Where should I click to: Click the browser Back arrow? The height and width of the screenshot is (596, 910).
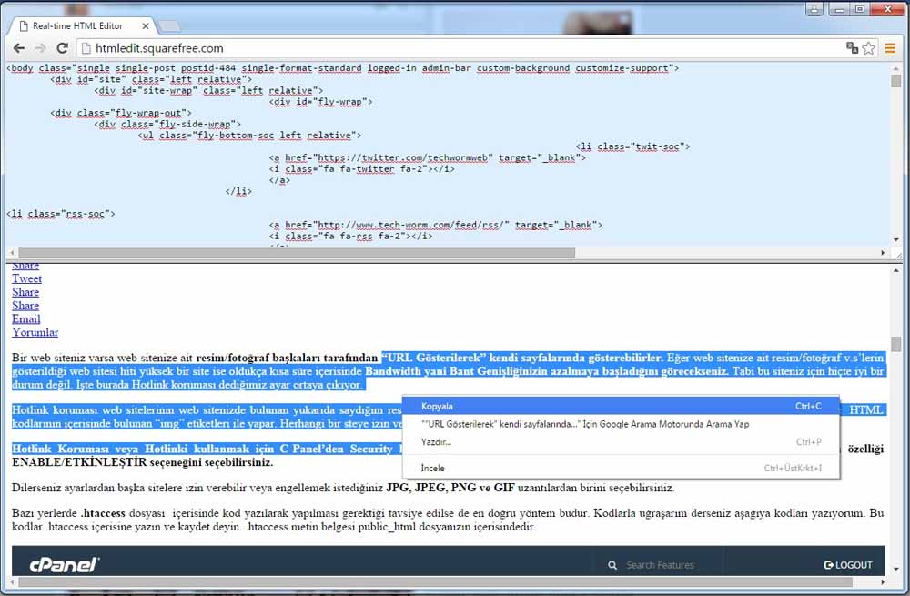18,48
